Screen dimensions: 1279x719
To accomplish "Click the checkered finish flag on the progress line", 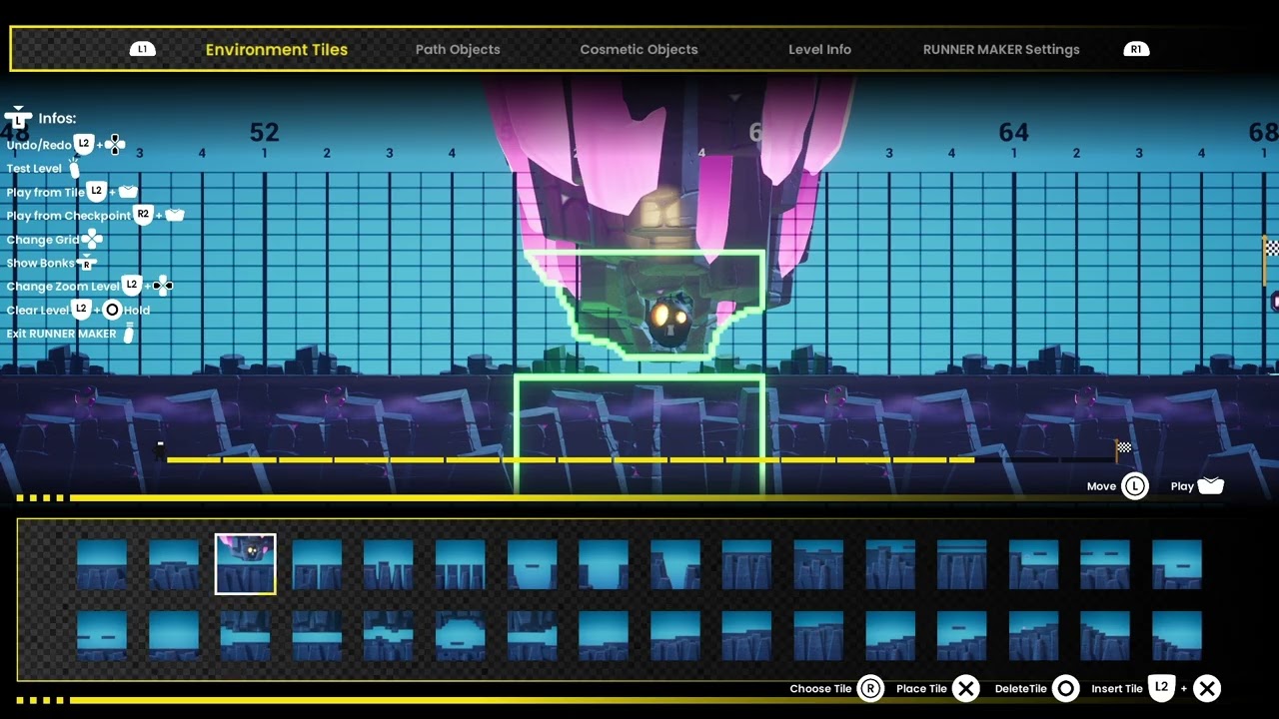I will (1122, 449).
